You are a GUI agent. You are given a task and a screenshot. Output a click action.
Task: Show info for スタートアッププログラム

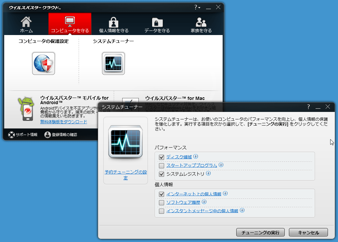pyautogui.click(x=221, y=165)
